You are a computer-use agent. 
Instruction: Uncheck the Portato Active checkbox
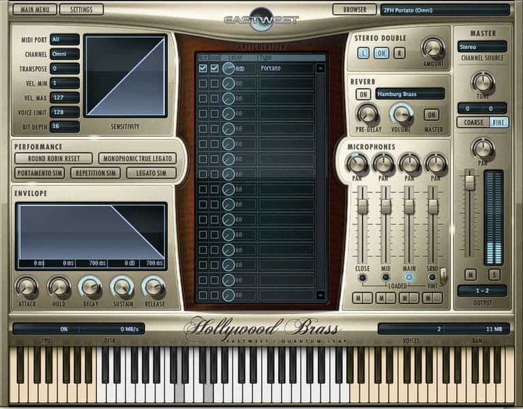[x=203, y=68]
